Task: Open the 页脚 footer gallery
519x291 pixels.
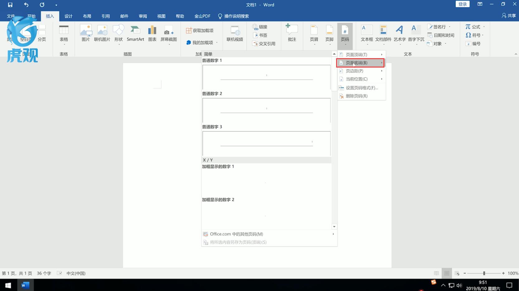Action: coord(329,35)
